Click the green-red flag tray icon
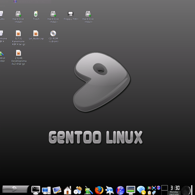 (149, 188)
